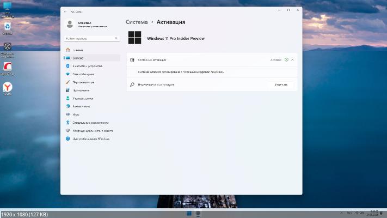This screenshot has height=218, width=387.
Task: Click the tray language indicator
Action: [x=349, y=213]
